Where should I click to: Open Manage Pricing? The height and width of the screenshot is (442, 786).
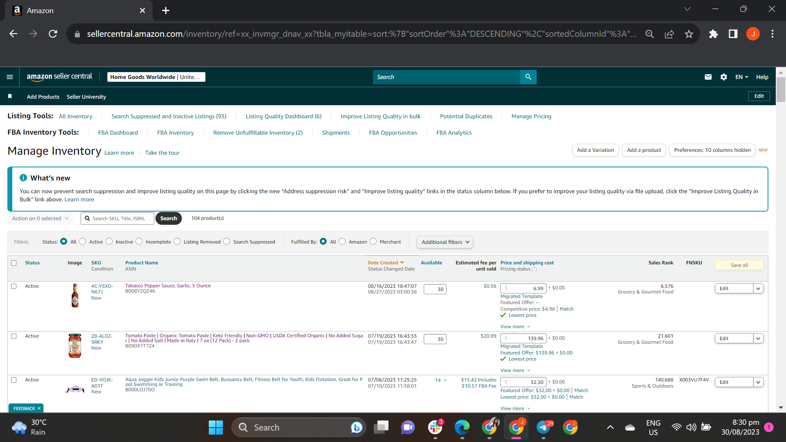tap(531, 116)
